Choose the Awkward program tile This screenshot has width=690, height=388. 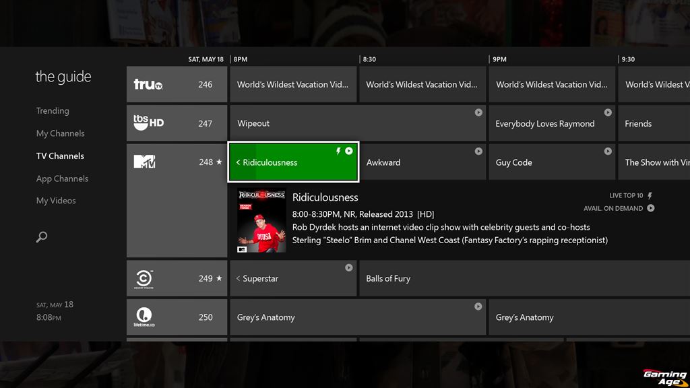click(422, 162)
